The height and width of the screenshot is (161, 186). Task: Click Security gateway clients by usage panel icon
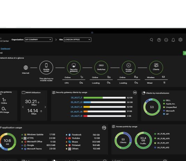tap(54, 92)
